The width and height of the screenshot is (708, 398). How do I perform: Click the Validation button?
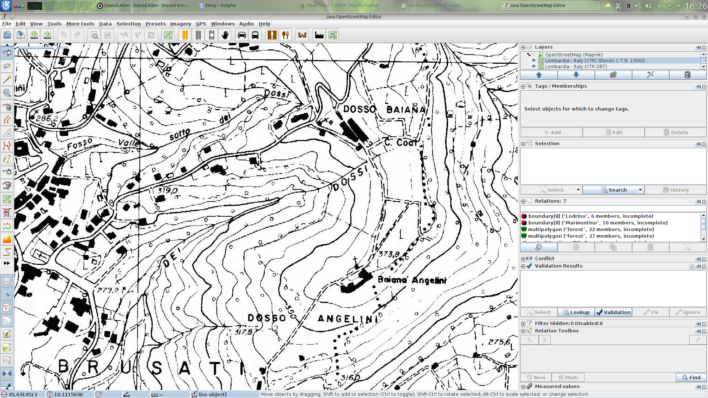click(x=613, y=312)
